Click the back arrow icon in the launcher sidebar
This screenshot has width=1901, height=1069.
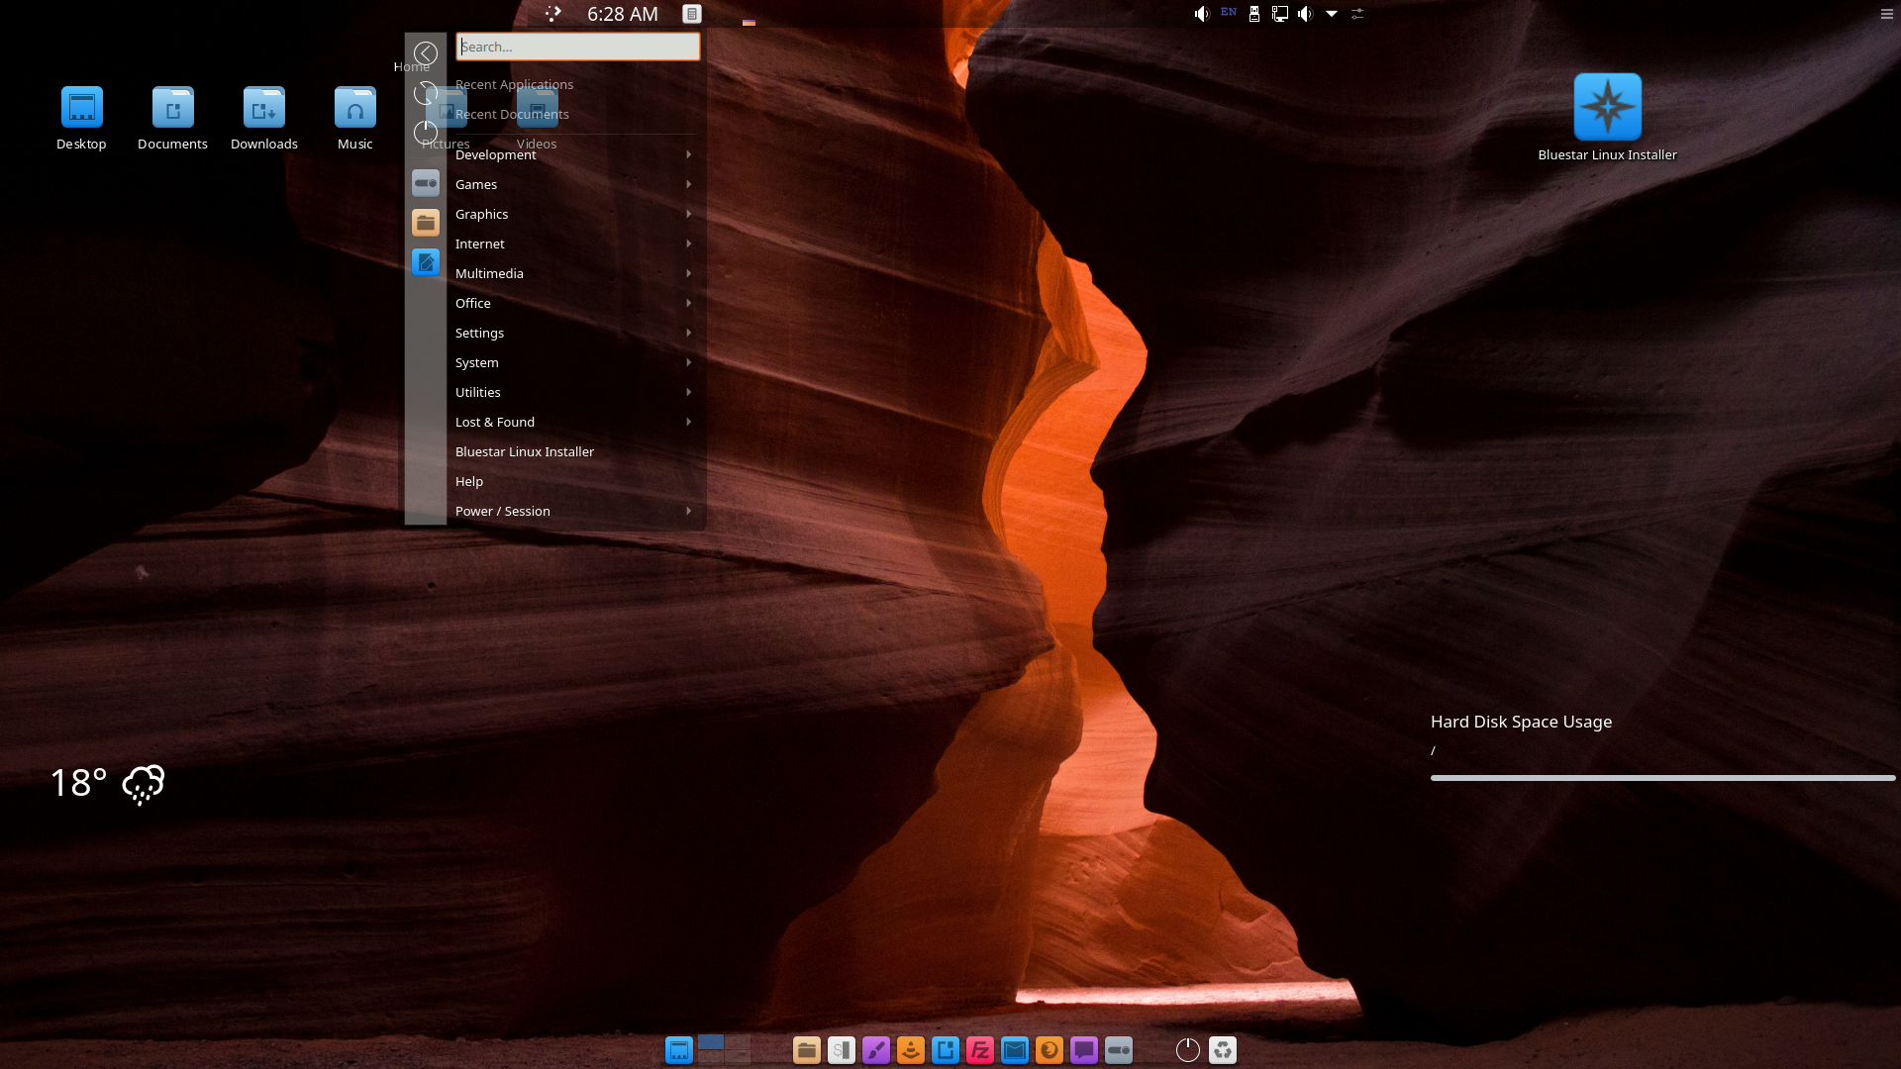point(426,53)
